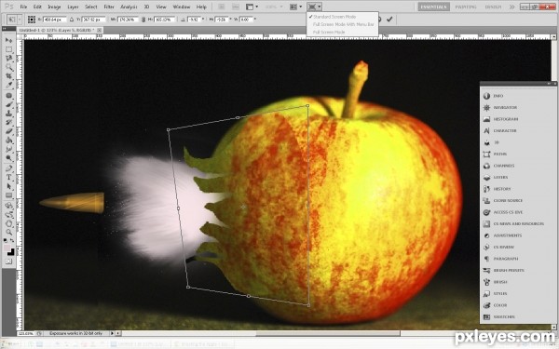
Task: Open the Window menu
Action: pos(181,7)
